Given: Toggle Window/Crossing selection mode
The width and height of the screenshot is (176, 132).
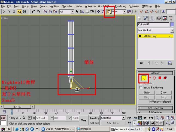Looking at the screenshot, I should pyautogui.click(x=92, y=11).
